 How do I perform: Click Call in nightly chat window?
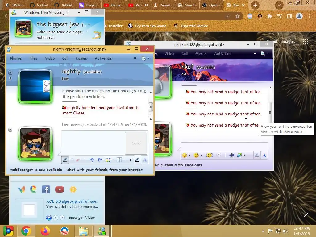(65, 58)
